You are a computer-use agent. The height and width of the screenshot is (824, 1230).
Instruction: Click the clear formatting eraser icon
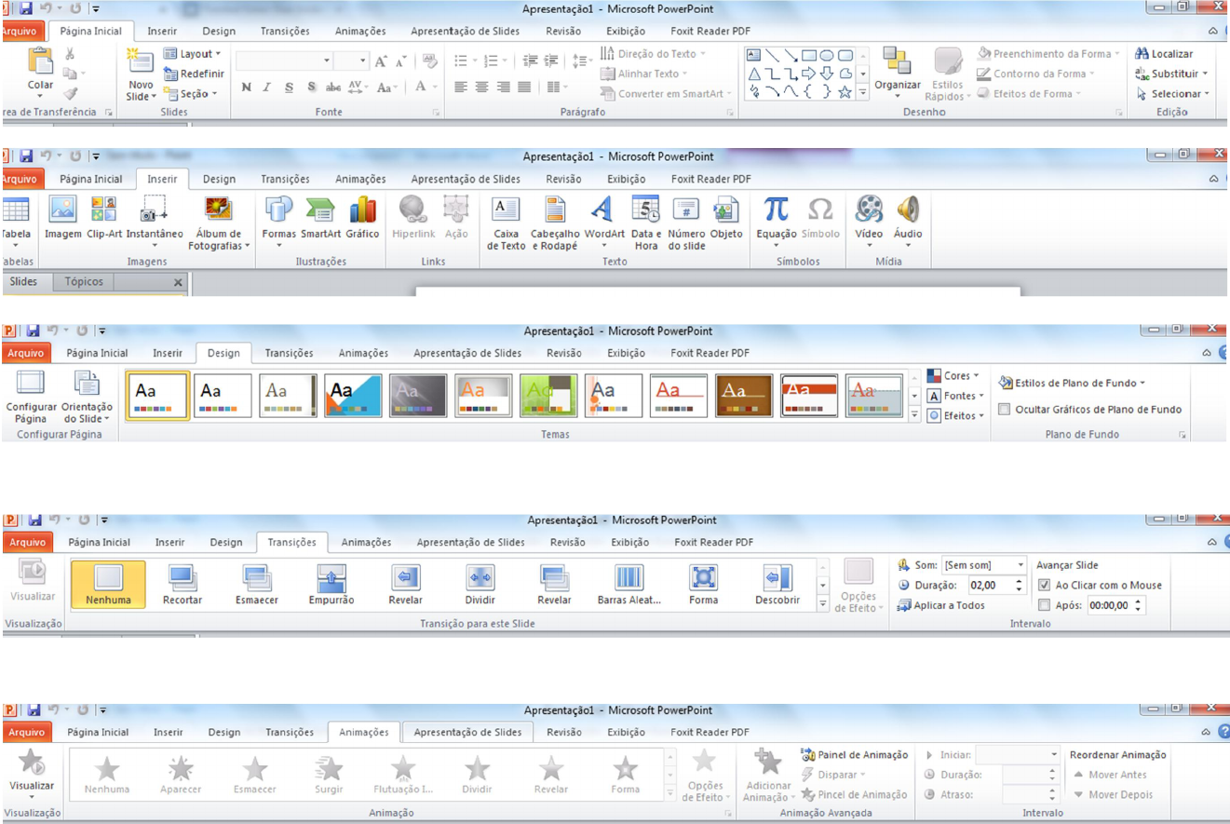(429, 61)
